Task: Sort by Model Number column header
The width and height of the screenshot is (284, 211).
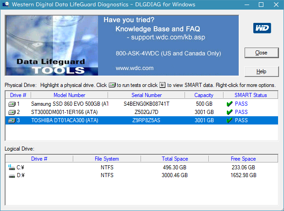Action: [69, 95]
